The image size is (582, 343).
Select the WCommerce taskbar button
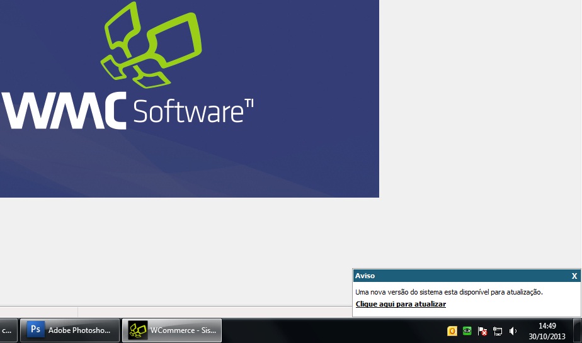171,330
